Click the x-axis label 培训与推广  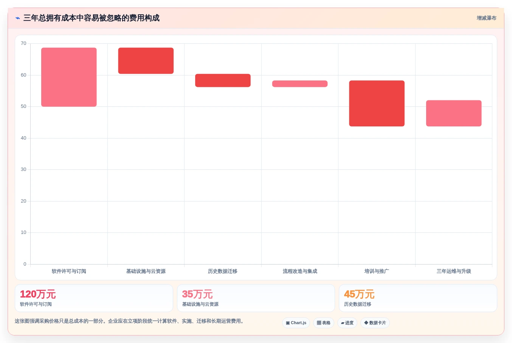coord(377,271)
